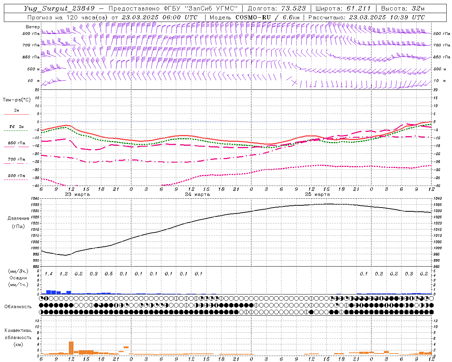
Task: Click the Тем-ра(°C) axis title
Action: pyautogui.click(x=17, y=100)
